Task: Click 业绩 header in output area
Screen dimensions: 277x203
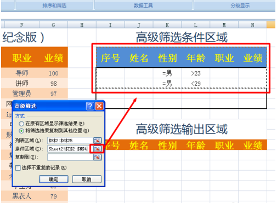Action: click(253, 146)
